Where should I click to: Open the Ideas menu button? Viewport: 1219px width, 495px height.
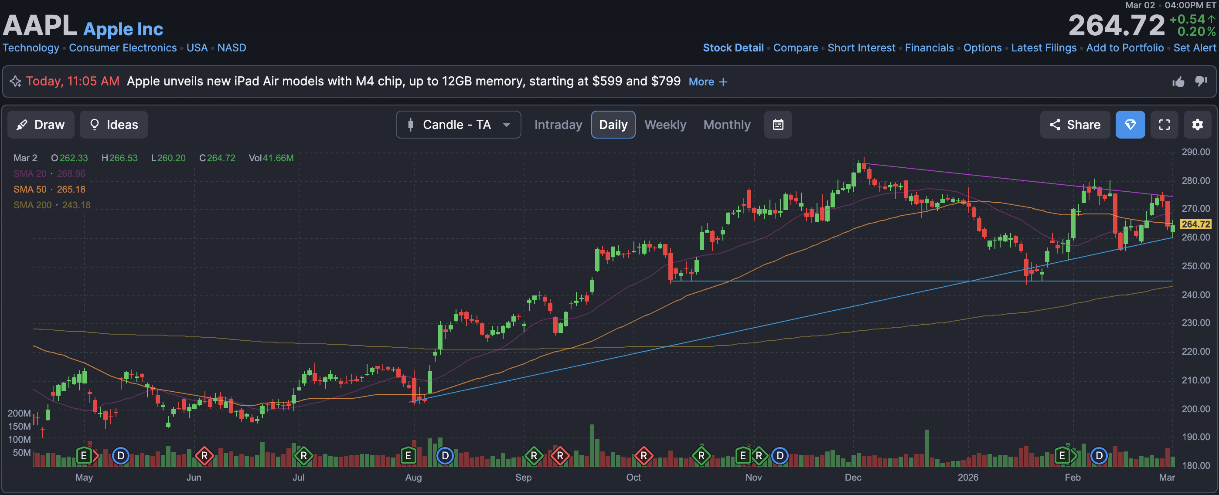tap(113, 125)
